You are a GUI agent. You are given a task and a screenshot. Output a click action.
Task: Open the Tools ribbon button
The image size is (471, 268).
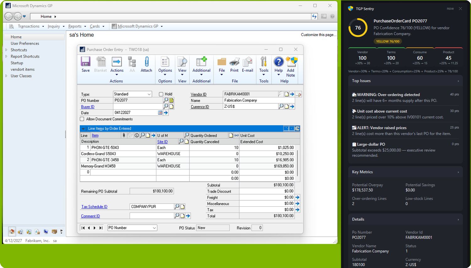[264, 65]
